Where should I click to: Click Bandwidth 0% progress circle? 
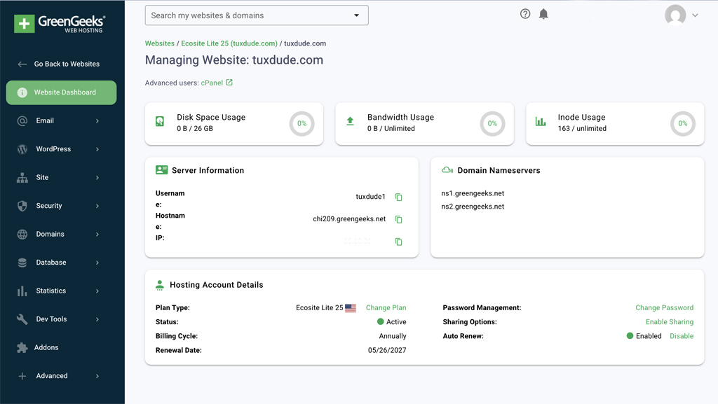[x=492, y=123]
